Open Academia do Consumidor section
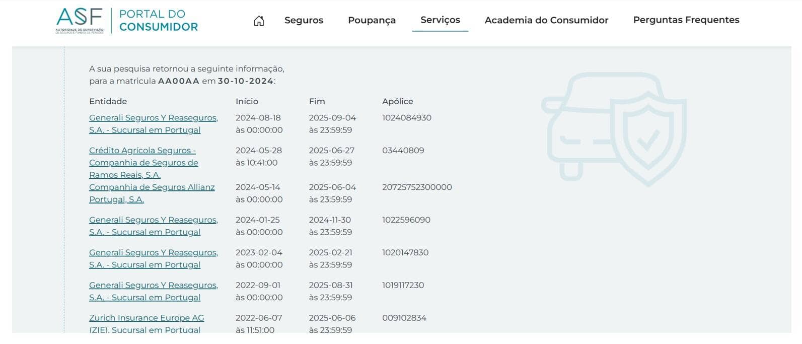 pyautogui.click(x=546, y=20)
